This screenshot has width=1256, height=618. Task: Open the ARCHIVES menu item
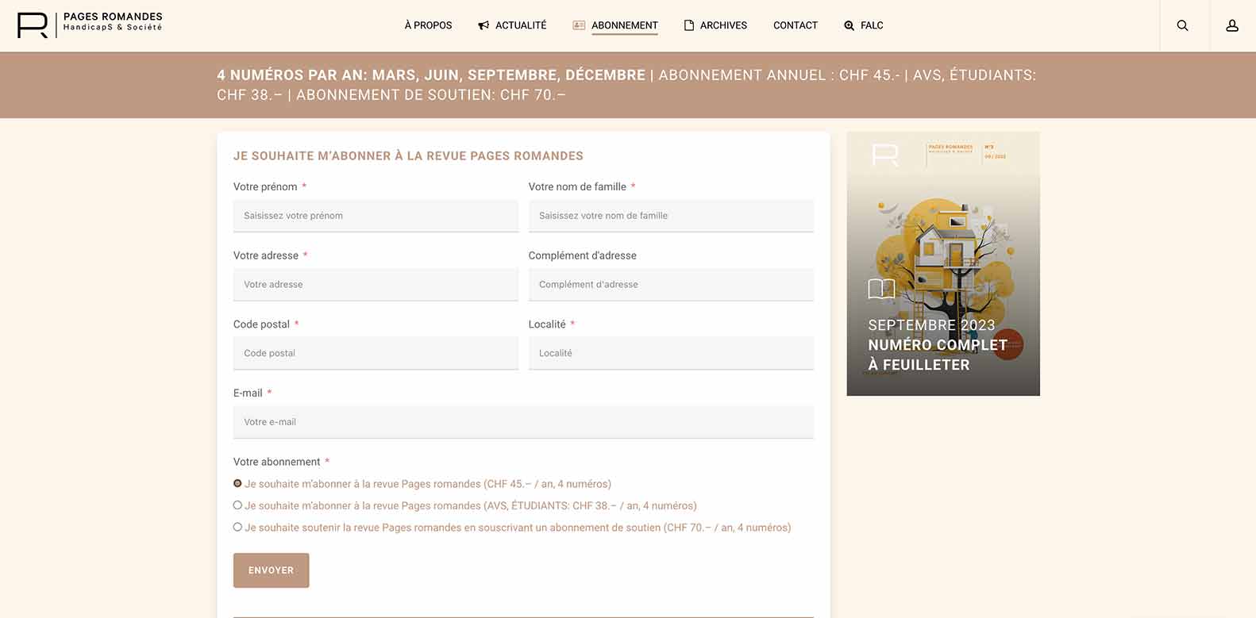pos(723,25)
